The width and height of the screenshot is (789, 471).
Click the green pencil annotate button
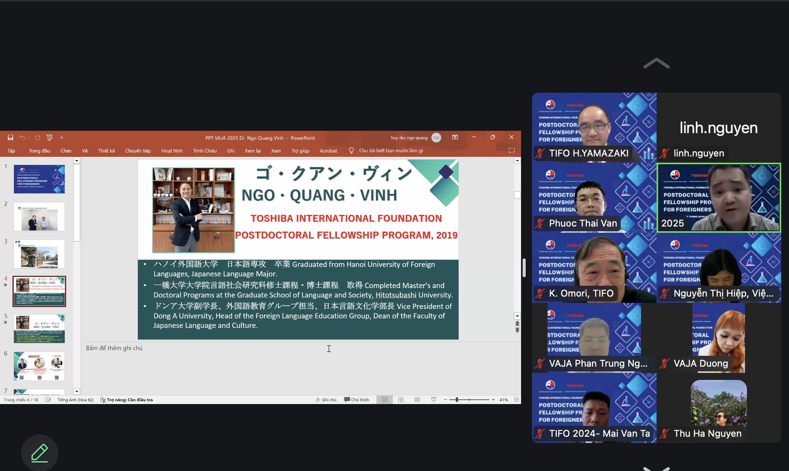coord(40,453)
